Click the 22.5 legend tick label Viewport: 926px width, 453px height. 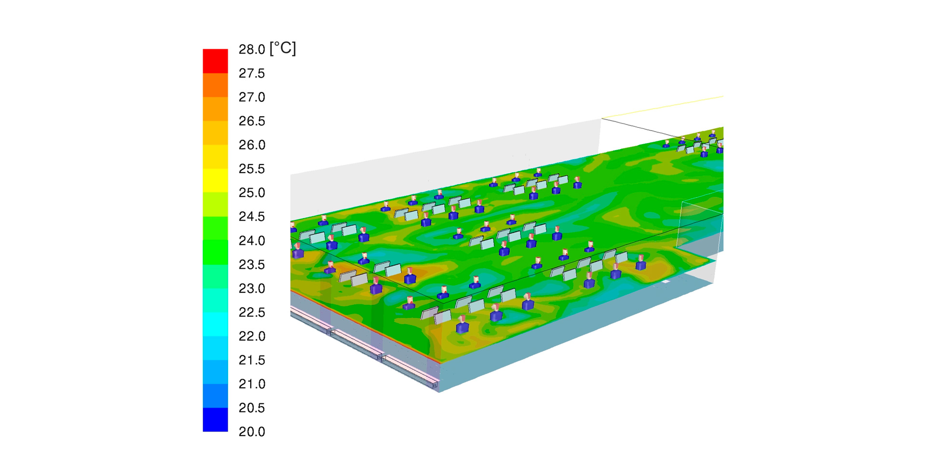(x=252, y=313)
